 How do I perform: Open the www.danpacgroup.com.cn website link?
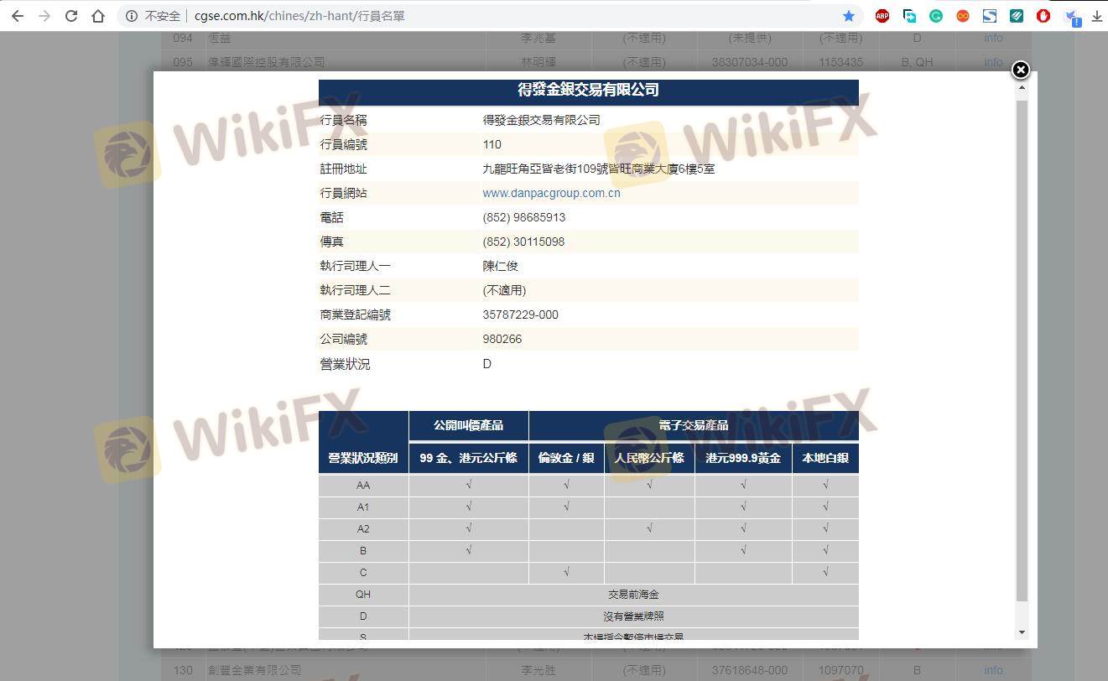tap(551, 193)
